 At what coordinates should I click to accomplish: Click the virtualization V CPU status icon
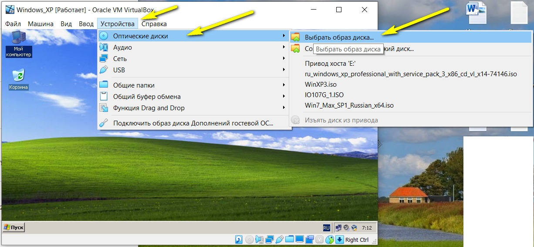tap(320, 240)
